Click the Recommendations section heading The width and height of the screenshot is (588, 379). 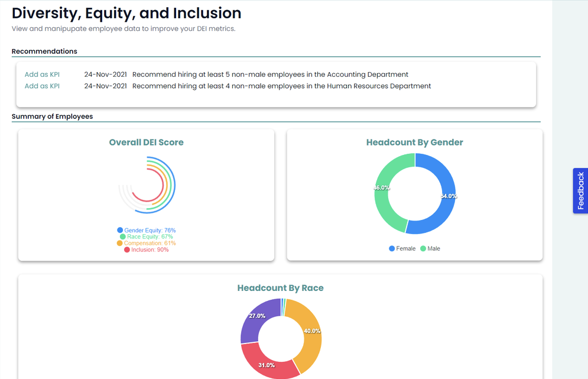(x=44, y=51)
